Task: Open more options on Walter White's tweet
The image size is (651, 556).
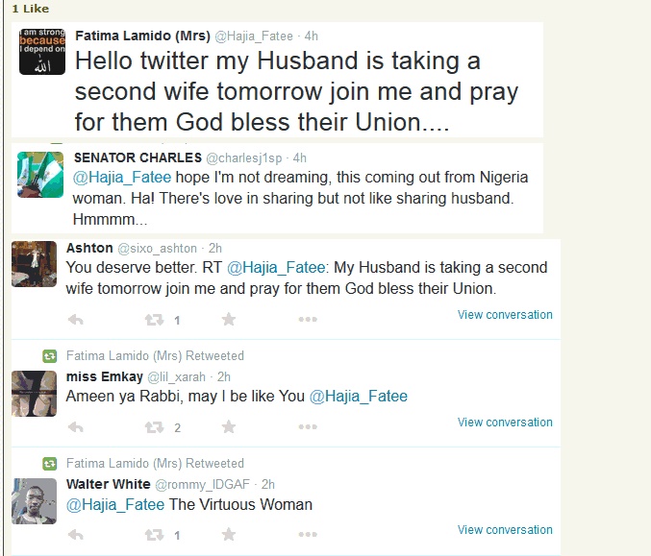Action: 307,535
